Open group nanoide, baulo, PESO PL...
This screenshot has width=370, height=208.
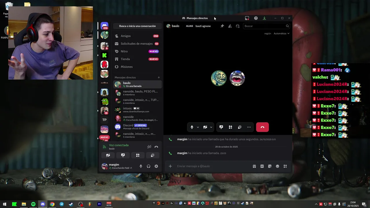137,93
